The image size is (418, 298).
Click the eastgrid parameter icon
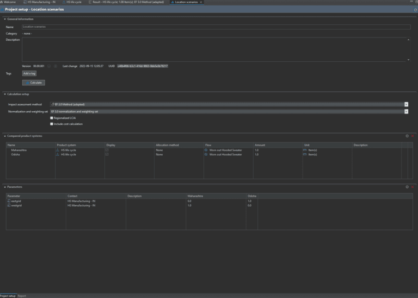(9, 201)
